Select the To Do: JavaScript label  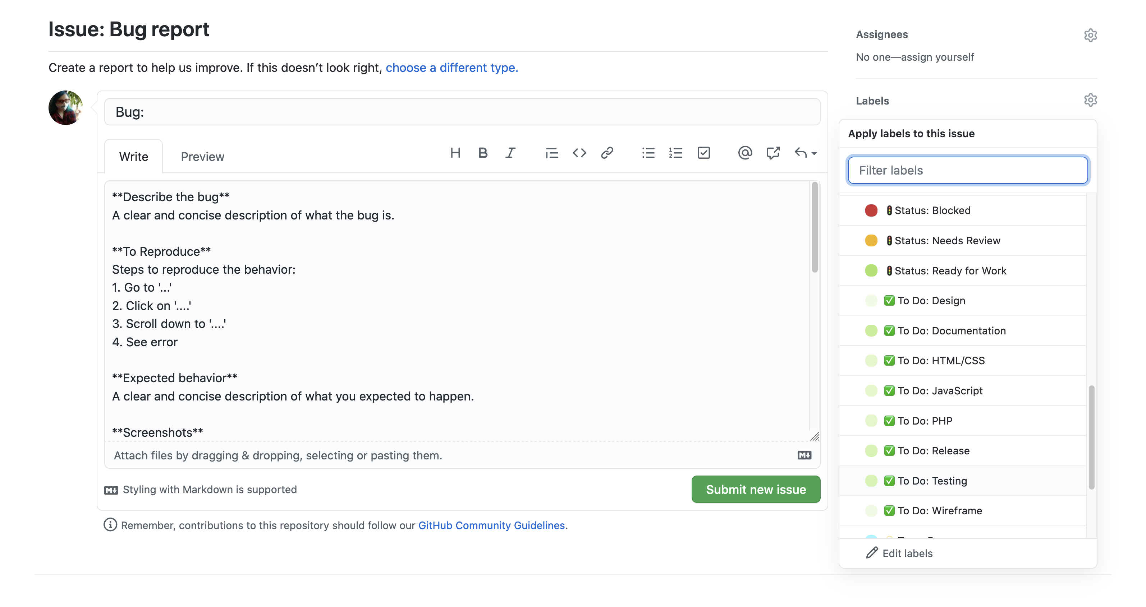pyautogui.click(x=962, y=390)
